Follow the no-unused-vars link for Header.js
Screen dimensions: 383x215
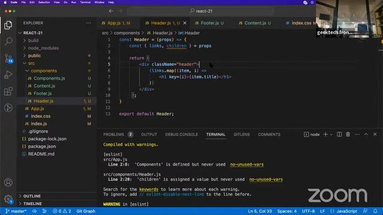[266, 179]
